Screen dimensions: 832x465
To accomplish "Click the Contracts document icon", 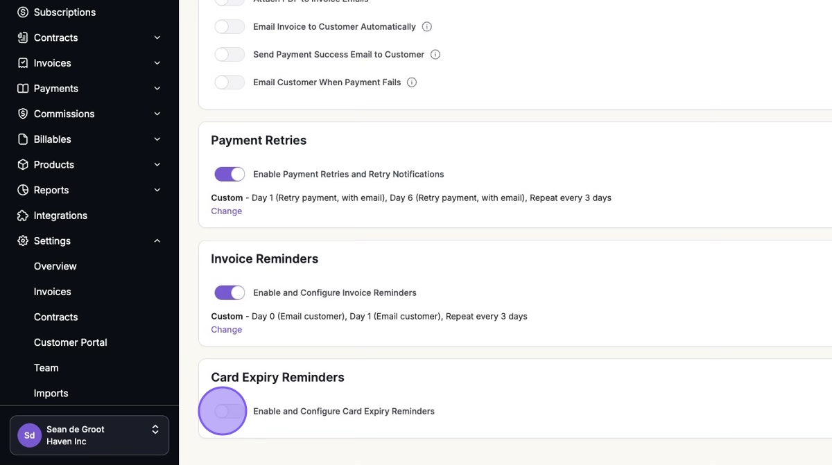I will [23, 37].
